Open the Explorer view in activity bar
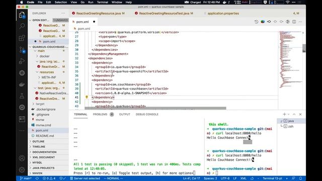The image size is (322, 181). point(22,15)
